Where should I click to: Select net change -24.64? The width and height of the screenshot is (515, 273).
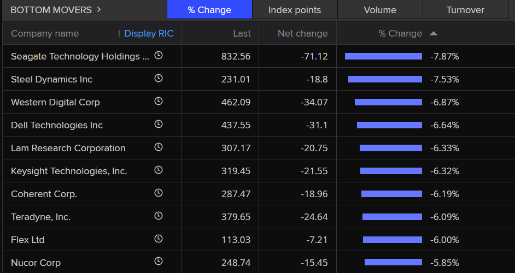coord(314,217)
